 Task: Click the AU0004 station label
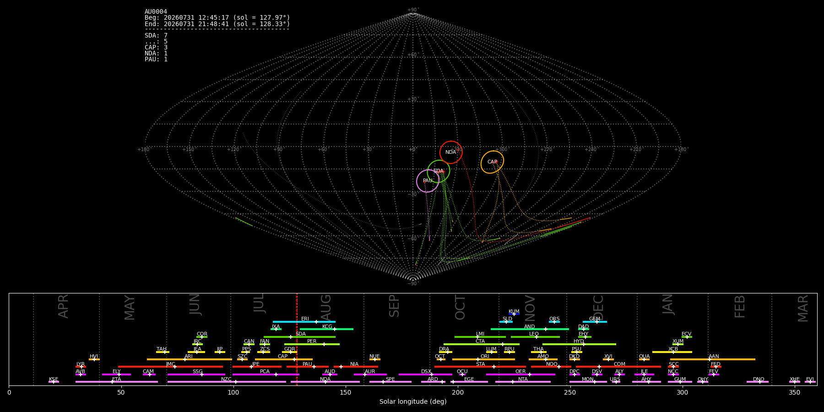[x=156, y=12]
